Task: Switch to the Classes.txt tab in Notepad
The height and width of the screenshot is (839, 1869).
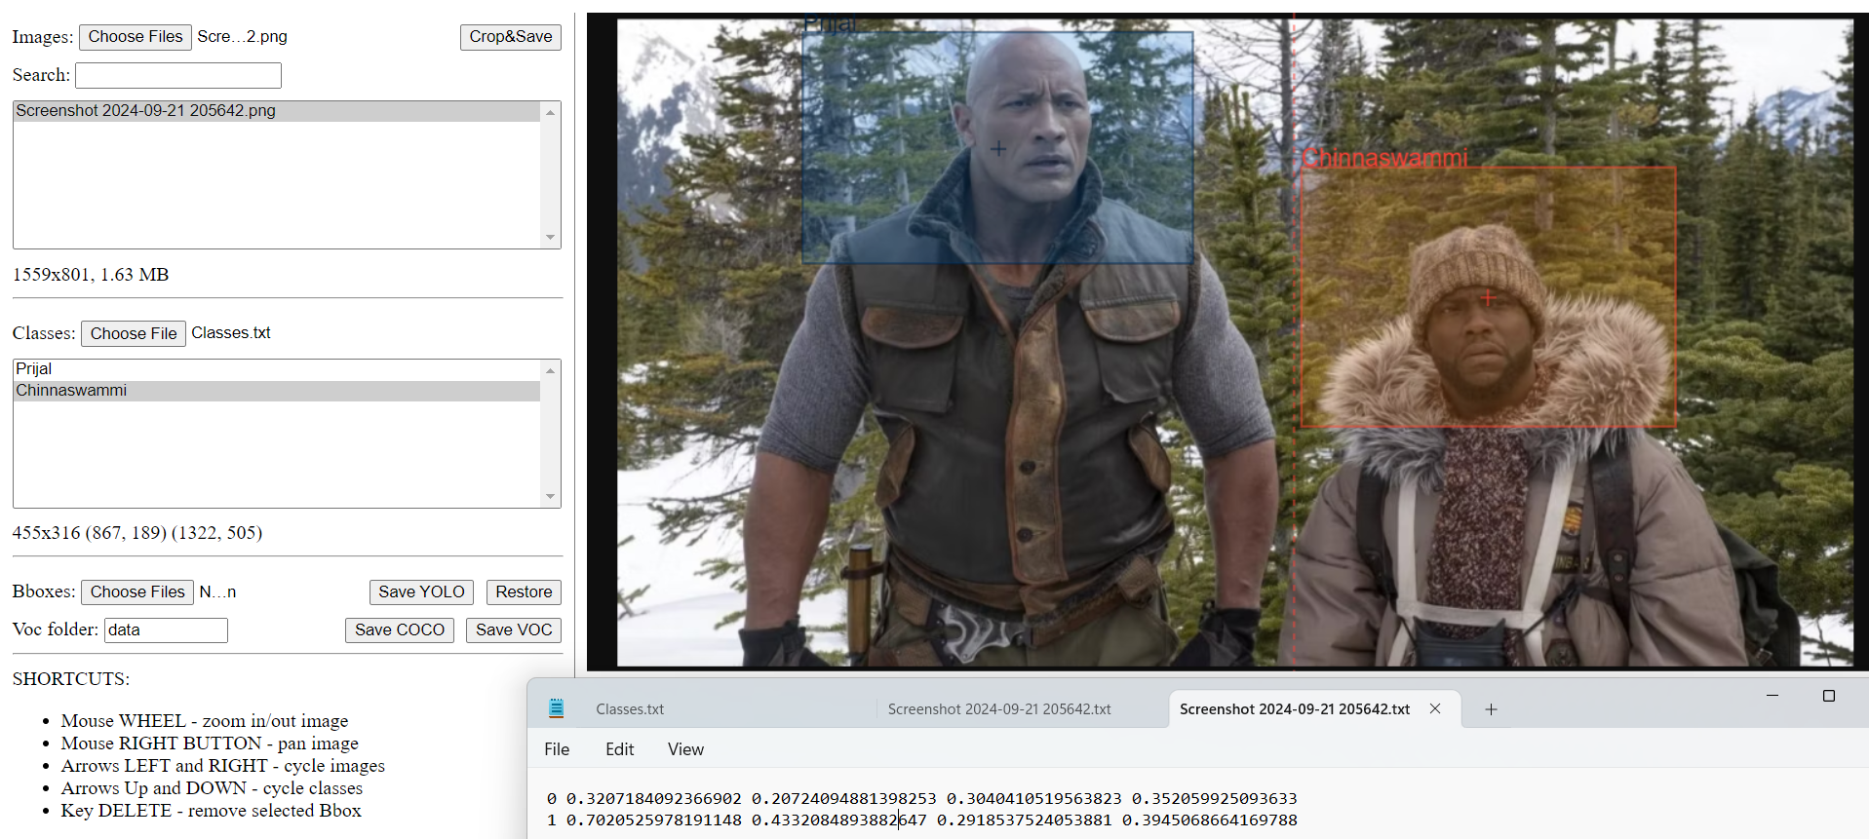Action: point(630,709)
